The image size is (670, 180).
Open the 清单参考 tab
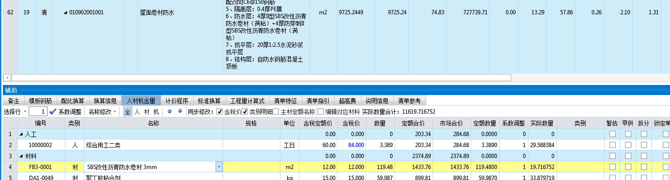point(409,101)
